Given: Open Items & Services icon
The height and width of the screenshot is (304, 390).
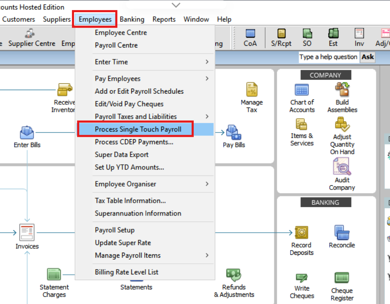Looking at the screenshot, I should click(x=301, y=124).
